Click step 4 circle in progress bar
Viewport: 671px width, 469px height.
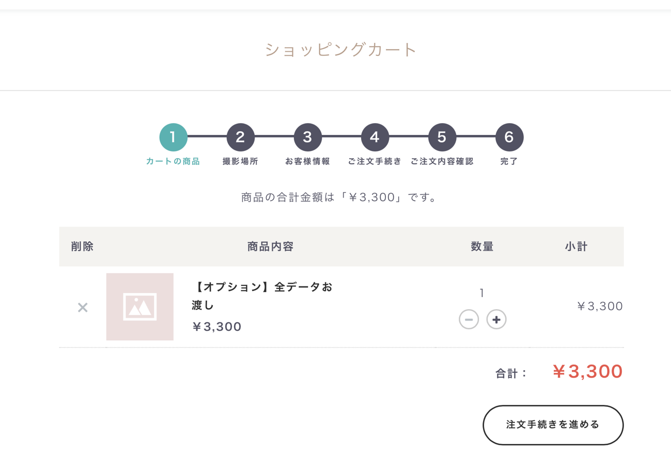[x=375, y=137]
